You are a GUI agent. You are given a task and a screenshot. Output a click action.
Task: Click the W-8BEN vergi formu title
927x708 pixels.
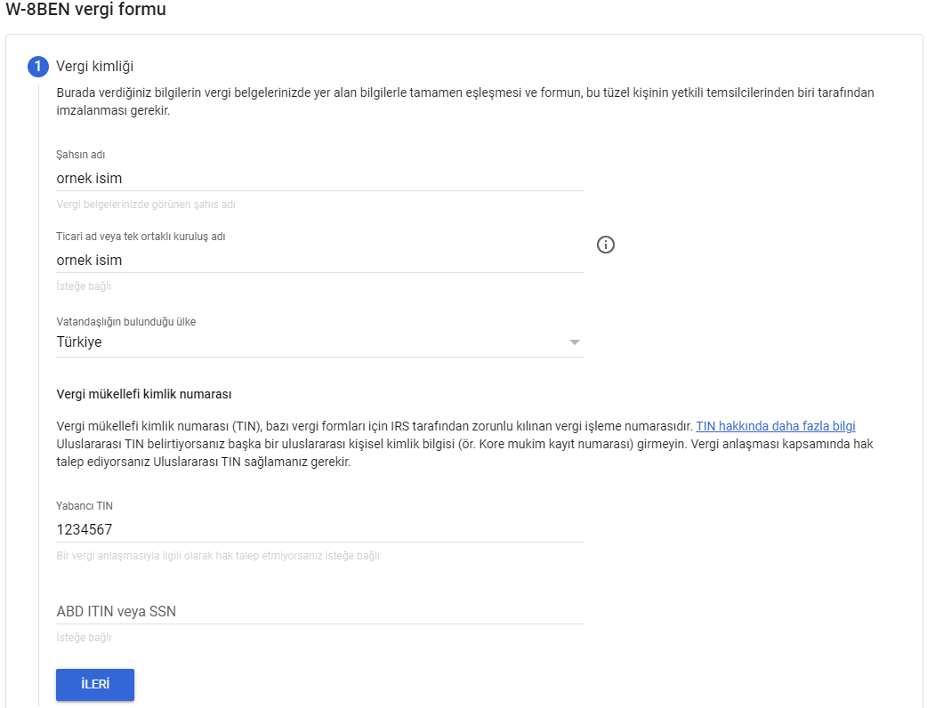click(85, 10)
